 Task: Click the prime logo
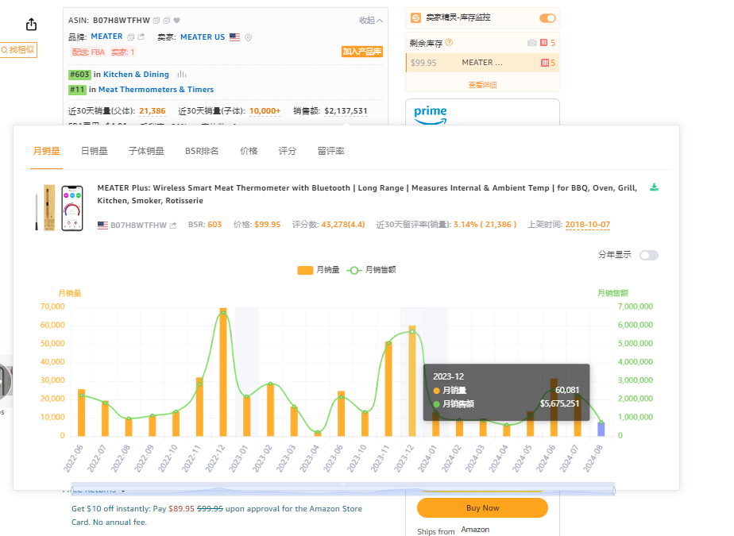pyautogui.click(x=431, y=115)
